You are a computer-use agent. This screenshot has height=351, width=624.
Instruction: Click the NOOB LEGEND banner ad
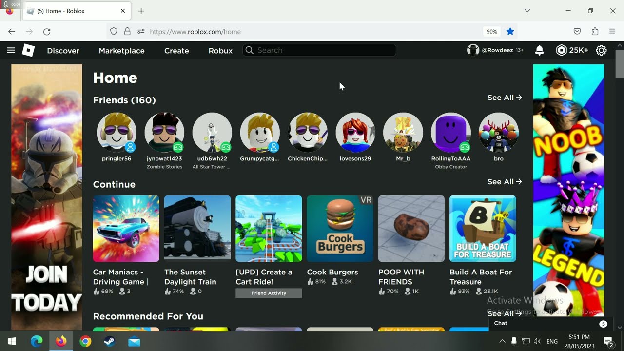click(568, 190)
